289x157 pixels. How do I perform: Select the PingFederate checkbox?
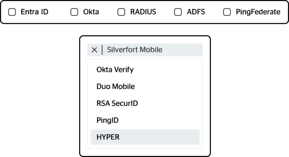227,12
